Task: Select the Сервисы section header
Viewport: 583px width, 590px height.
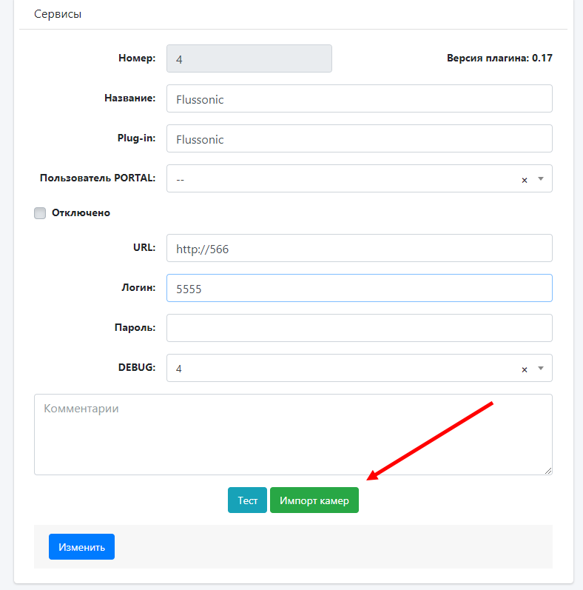Action: coord(58,14)
